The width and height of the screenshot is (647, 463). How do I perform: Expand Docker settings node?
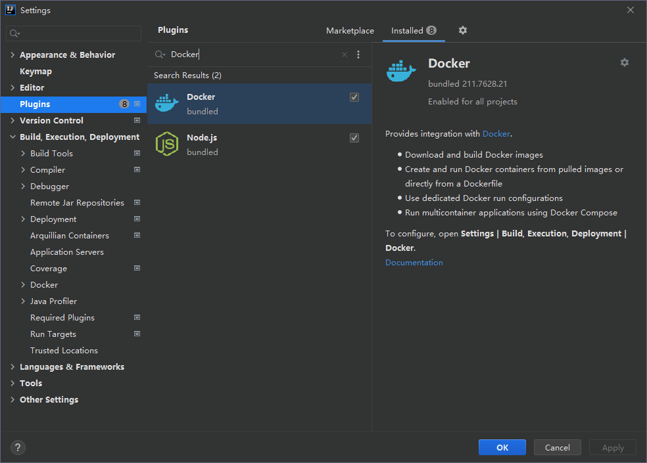tap(23, 284)
